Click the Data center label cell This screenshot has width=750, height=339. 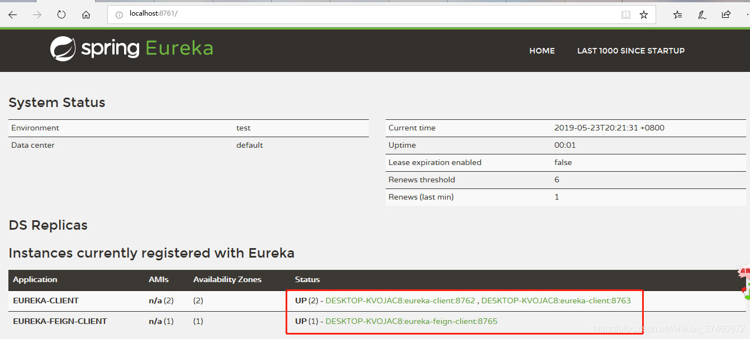point(33,145)
